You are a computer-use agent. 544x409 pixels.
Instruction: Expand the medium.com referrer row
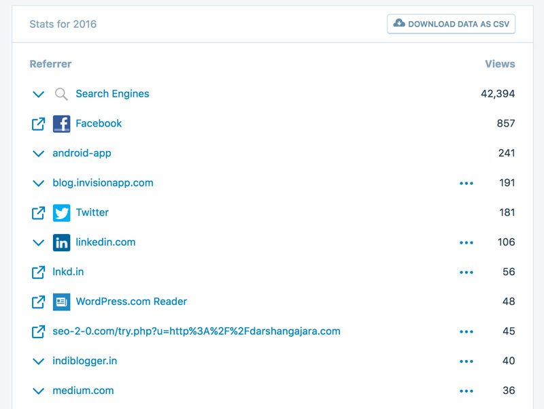pos(39,391)
